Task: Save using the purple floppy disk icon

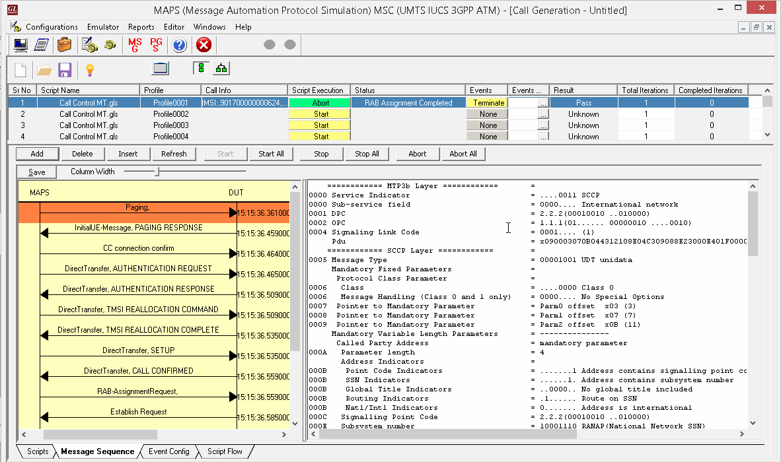Action: coord(65,69)
